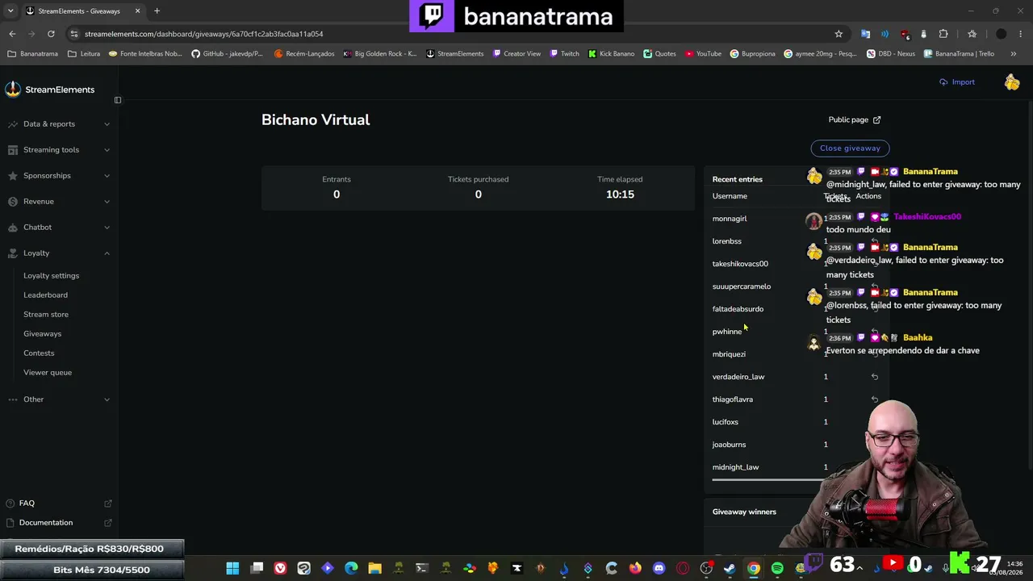
Task: Open the tab search dropdown arrow
Action: pos(10,11)
